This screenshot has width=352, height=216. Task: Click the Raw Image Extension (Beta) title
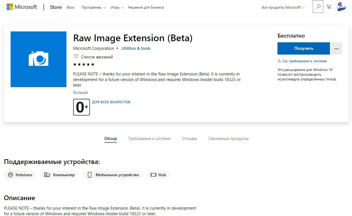(133, 38)
